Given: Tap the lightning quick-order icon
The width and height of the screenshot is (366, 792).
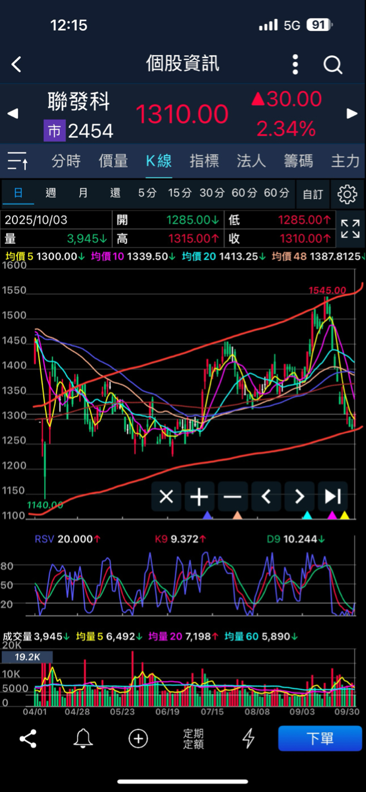Looking at the screenshot, I should pyautogui.click(x=249, y=738).
